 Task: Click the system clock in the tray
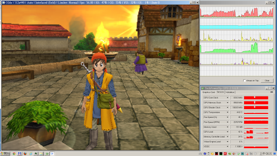click(265, 154)
